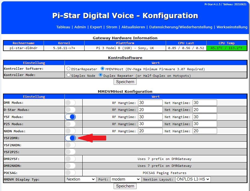Enable the P25 Modus toggle
The width and height of the screenshot is (250, 191).
coord(70,124)
